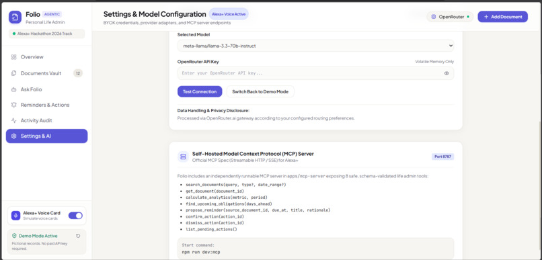
Task: Toggle the Alexa+ Voice Card switch
Action: 75,216
